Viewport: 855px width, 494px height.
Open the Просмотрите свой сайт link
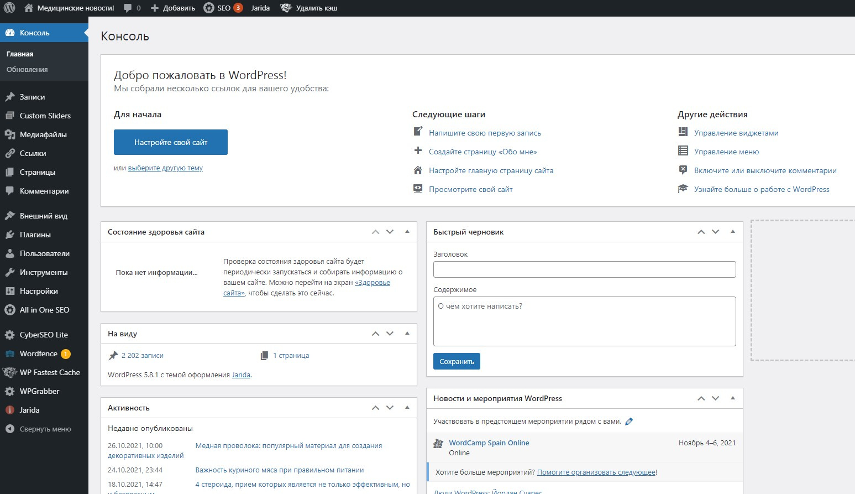pyautogui.click(x=471, y=189)
